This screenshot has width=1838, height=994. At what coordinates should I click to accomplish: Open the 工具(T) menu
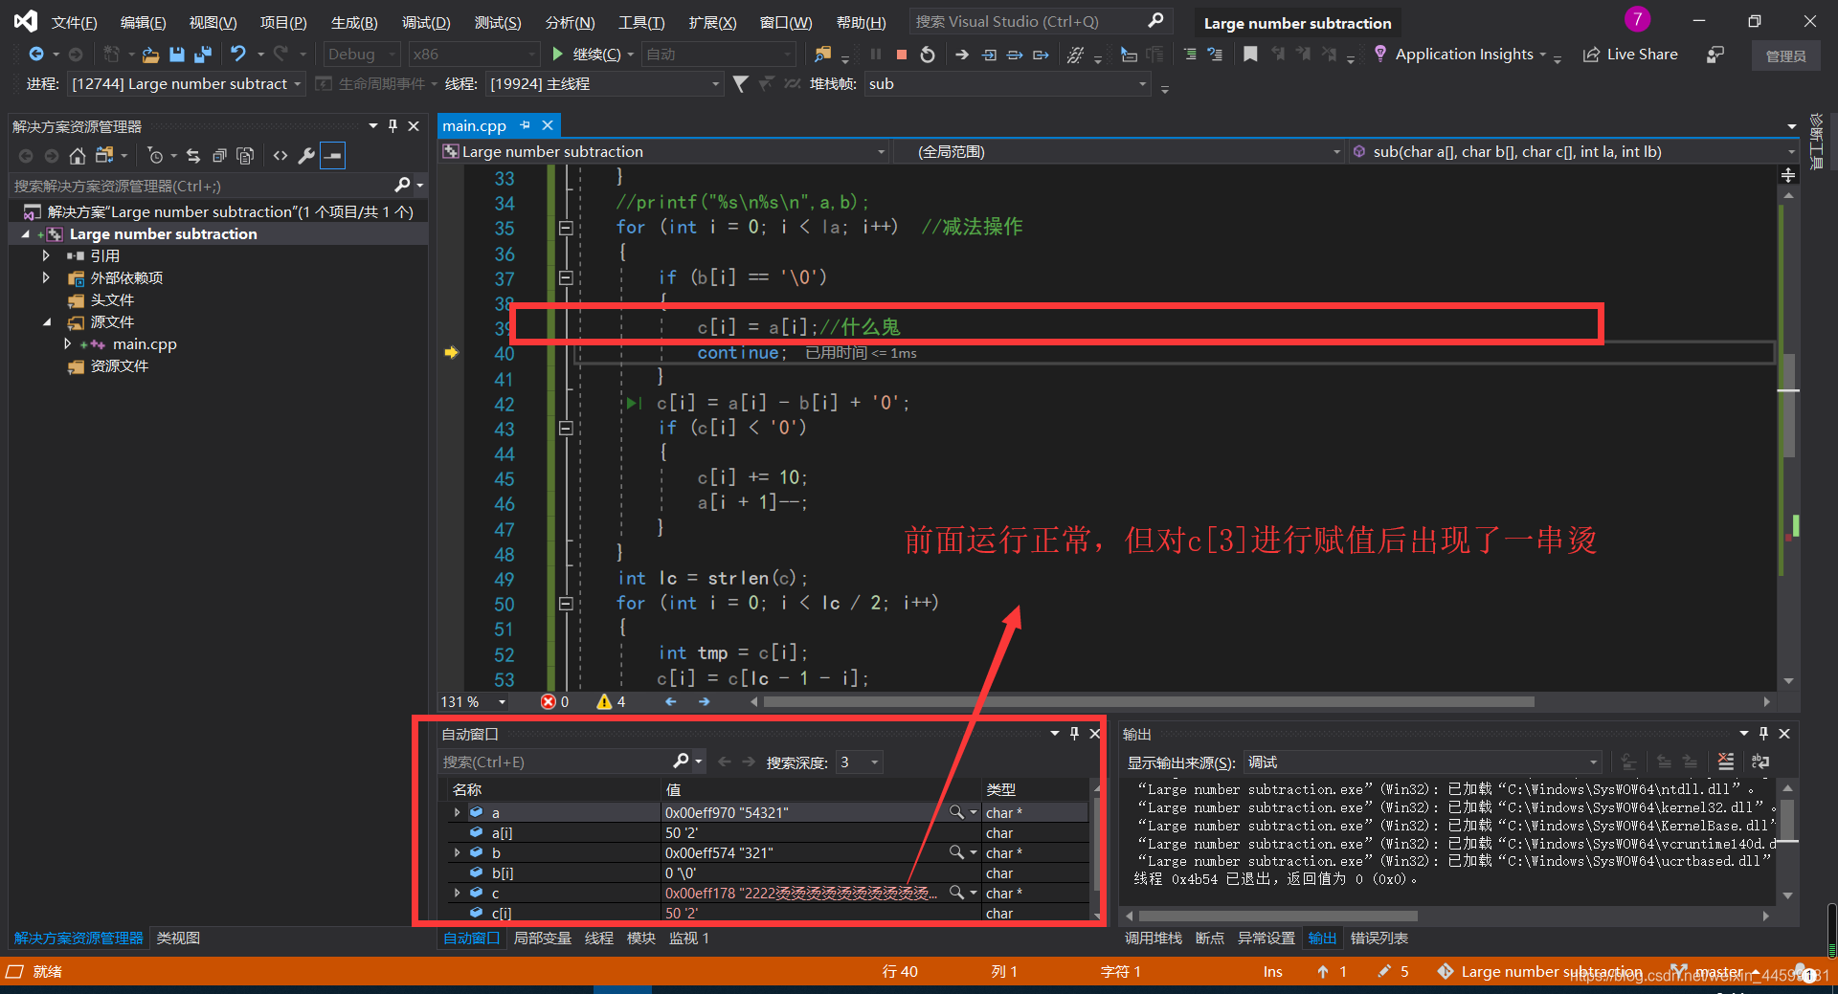pyautogui.click(x=641, y=22)
